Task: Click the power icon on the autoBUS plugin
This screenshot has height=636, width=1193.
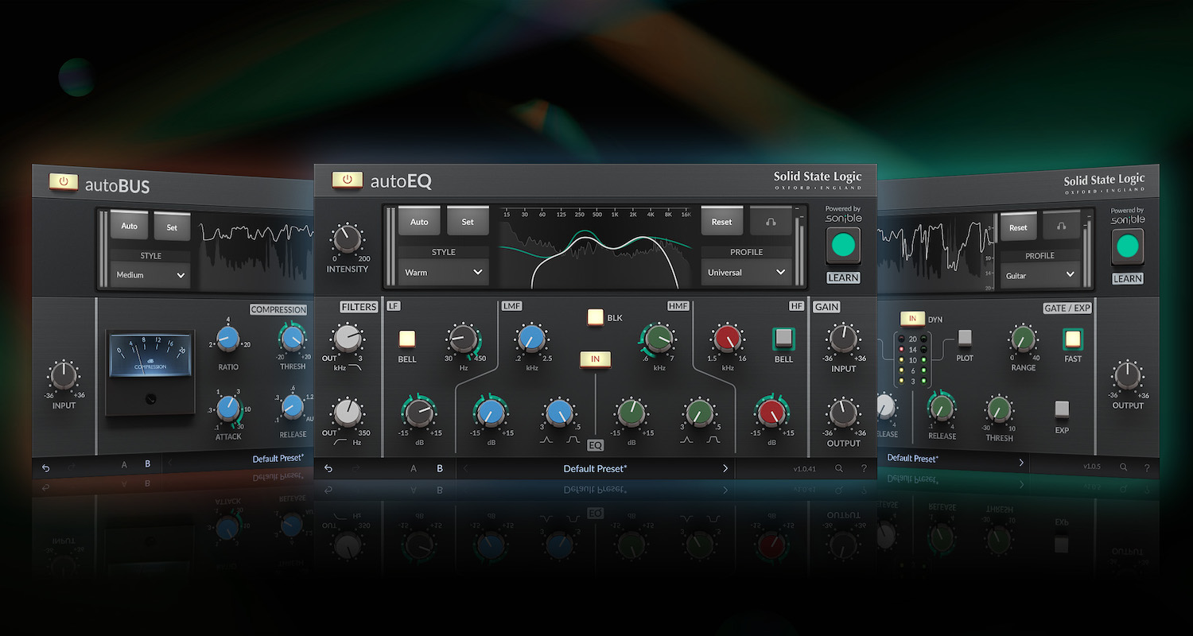Action: click(x=62, y=181)
